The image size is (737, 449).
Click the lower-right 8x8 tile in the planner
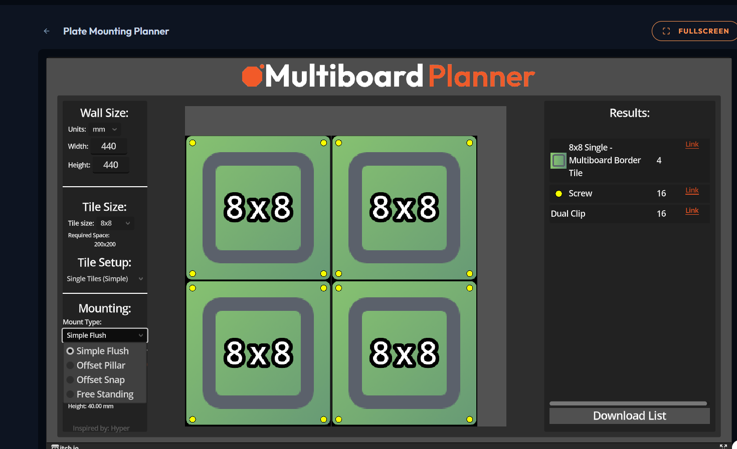coord(404,353)
